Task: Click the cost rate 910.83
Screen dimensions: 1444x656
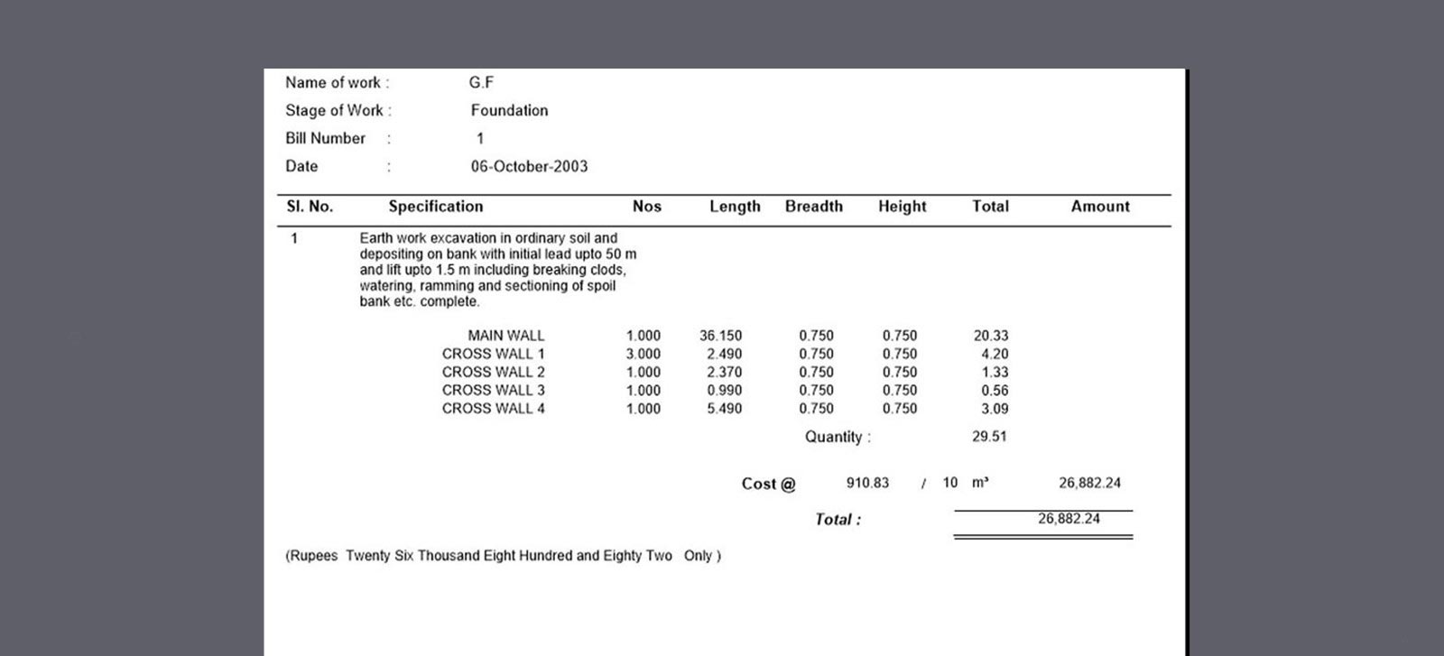Action: click(867, 484)
